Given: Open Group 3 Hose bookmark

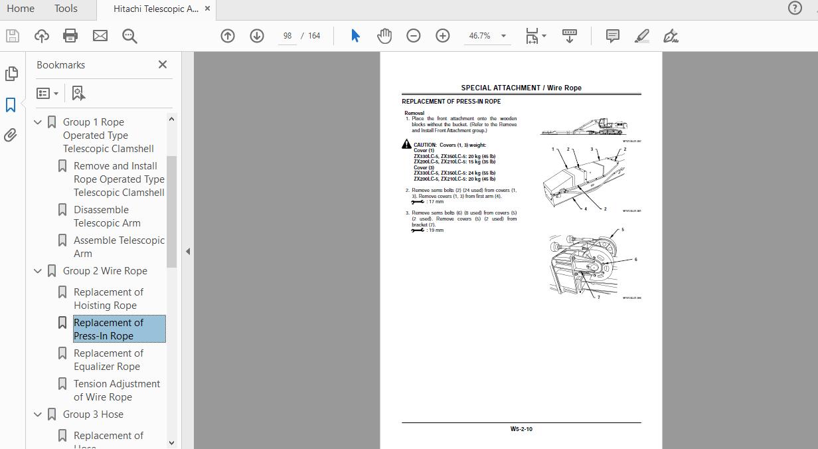Looking at the screenshot, I should 93,414.
